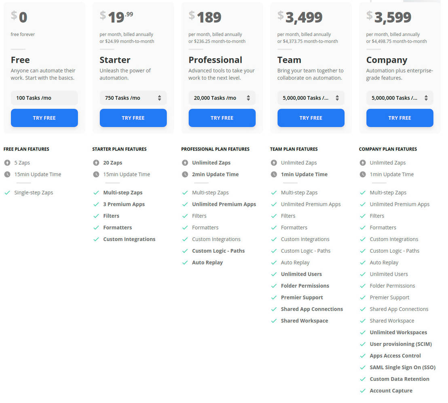Open the "750 Tasks /mo" dropdown on Starter
This screenshot has width=448, height=403.
(133, 97)
